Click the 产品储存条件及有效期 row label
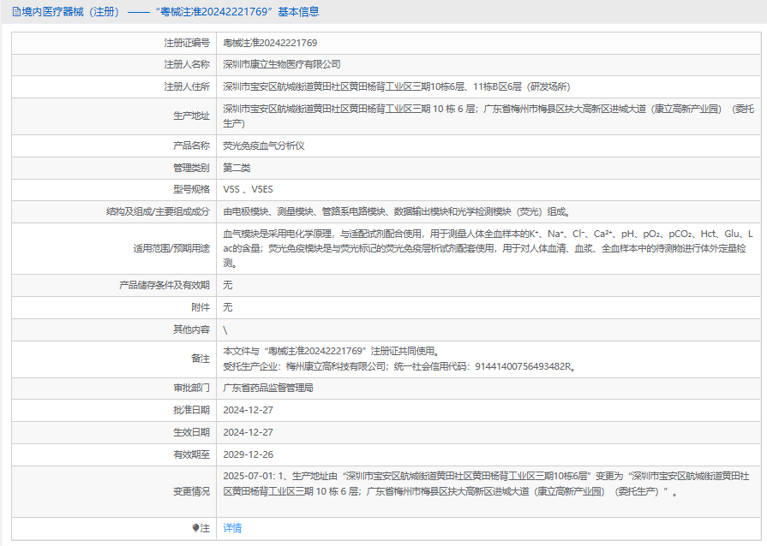This screenshot has width=767, height=546. pos(164,285)
